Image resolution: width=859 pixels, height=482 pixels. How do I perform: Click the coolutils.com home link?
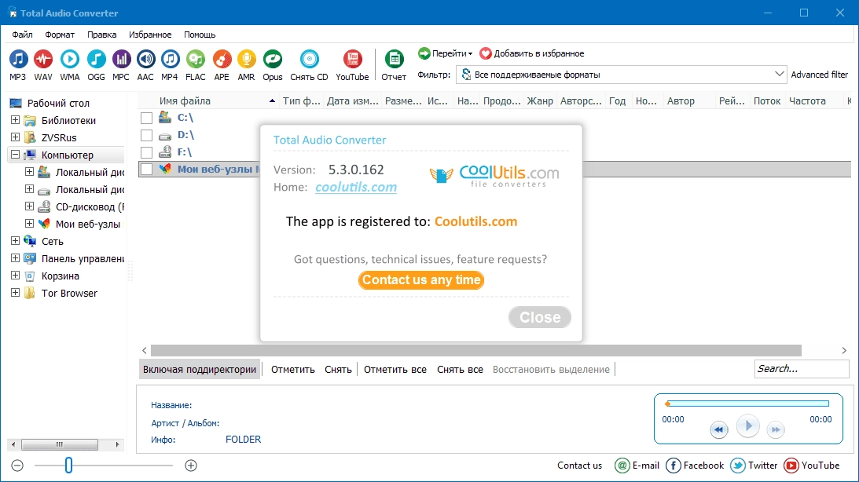356,187
